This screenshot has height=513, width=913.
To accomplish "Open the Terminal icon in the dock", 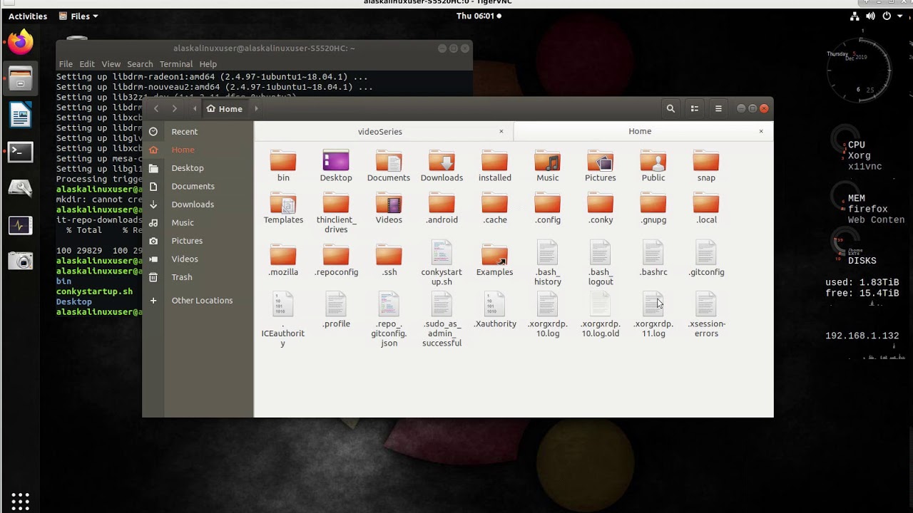I will pos(20,151).
